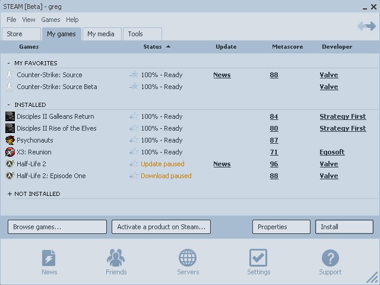380x285 pixels.
Task: Remove Counter-Strike: Source Beta favorite star
Action: click(134, 87)
